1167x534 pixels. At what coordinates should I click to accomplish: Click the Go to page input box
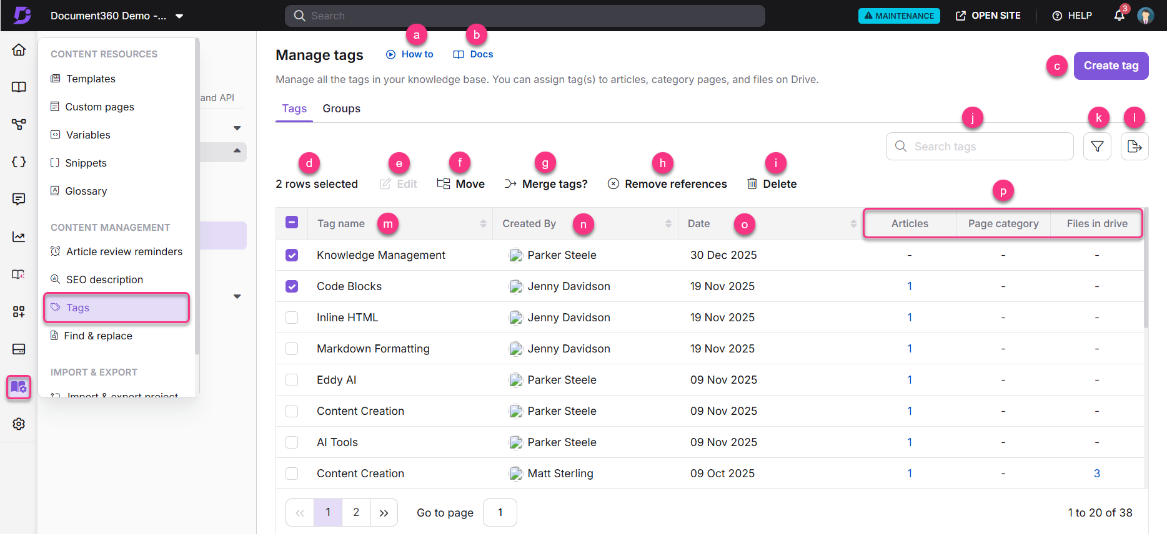click(500, 513)
